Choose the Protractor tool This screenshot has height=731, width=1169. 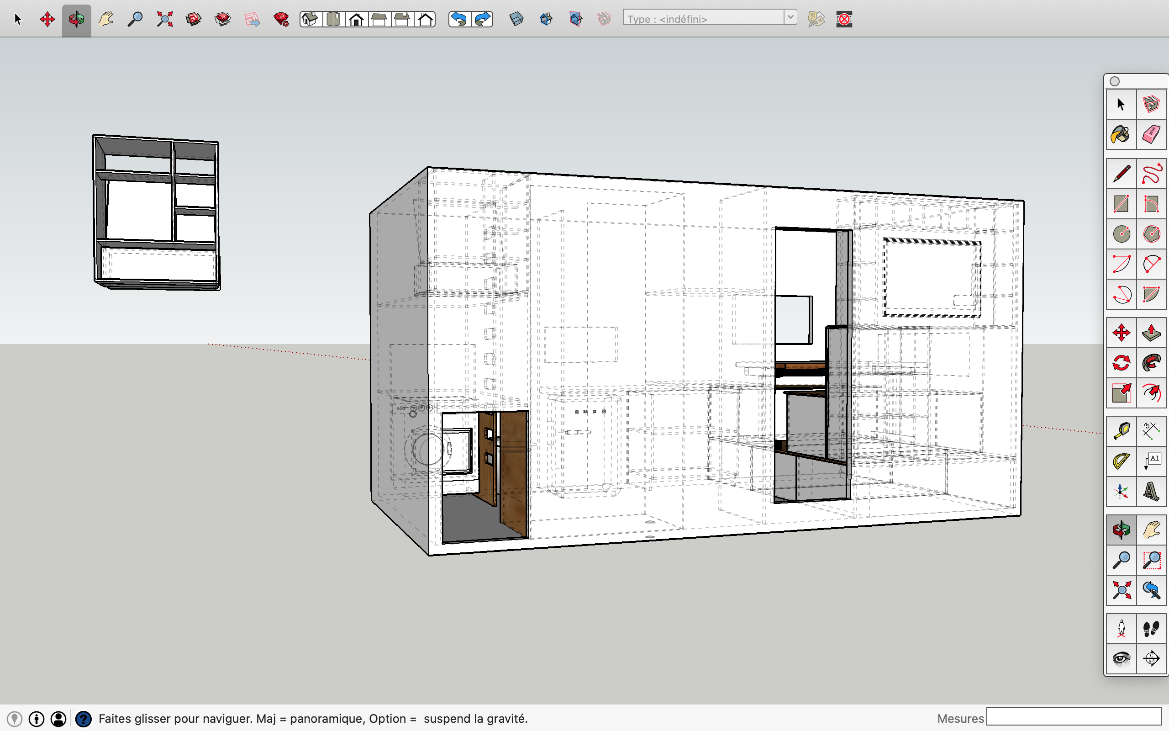point(1121,461)
